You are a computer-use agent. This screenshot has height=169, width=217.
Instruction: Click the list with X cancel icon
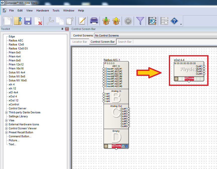164,21
